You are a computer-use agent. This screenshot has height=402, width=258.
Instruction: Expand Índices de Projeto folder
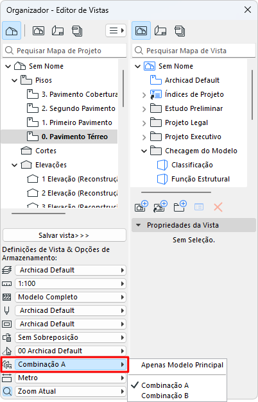[144, 95]
